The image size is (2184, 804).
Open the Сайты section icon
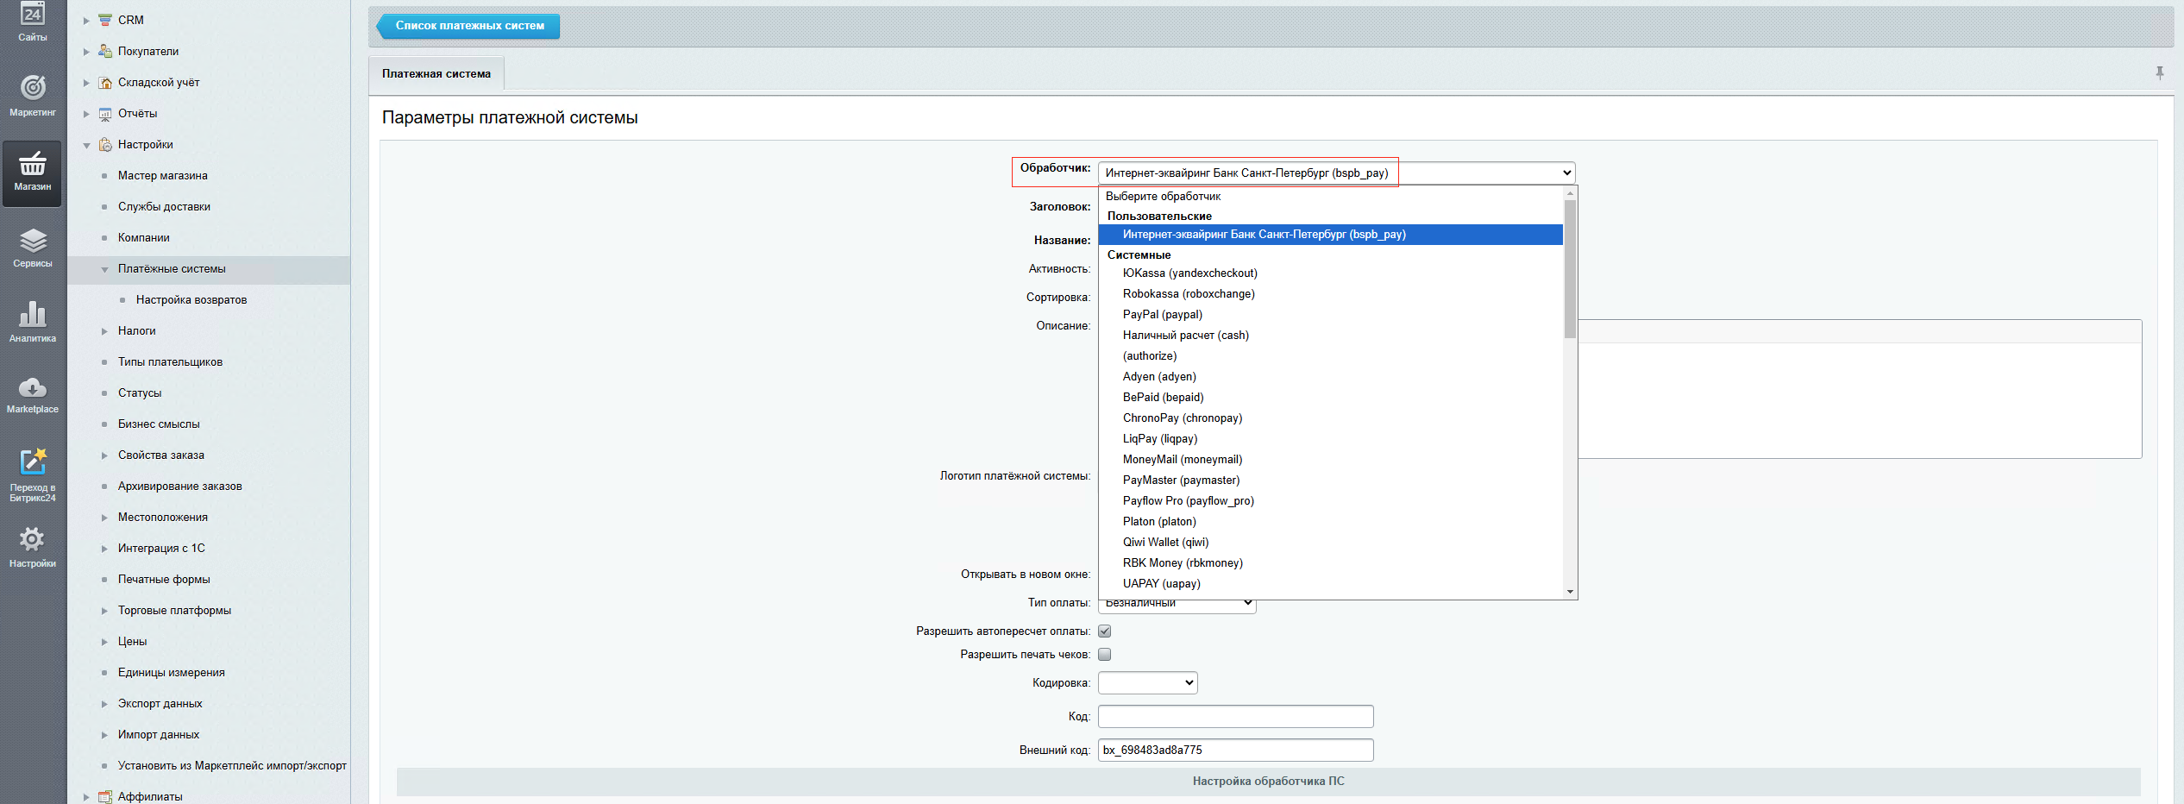(x=32, y=14)
